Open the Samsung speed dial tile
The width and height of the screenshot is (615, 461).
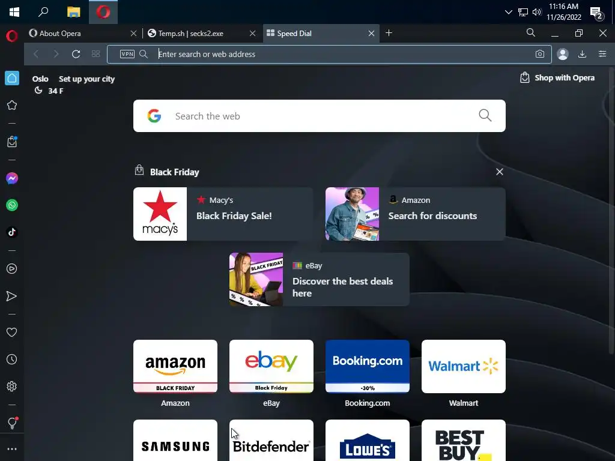(175, 441)
